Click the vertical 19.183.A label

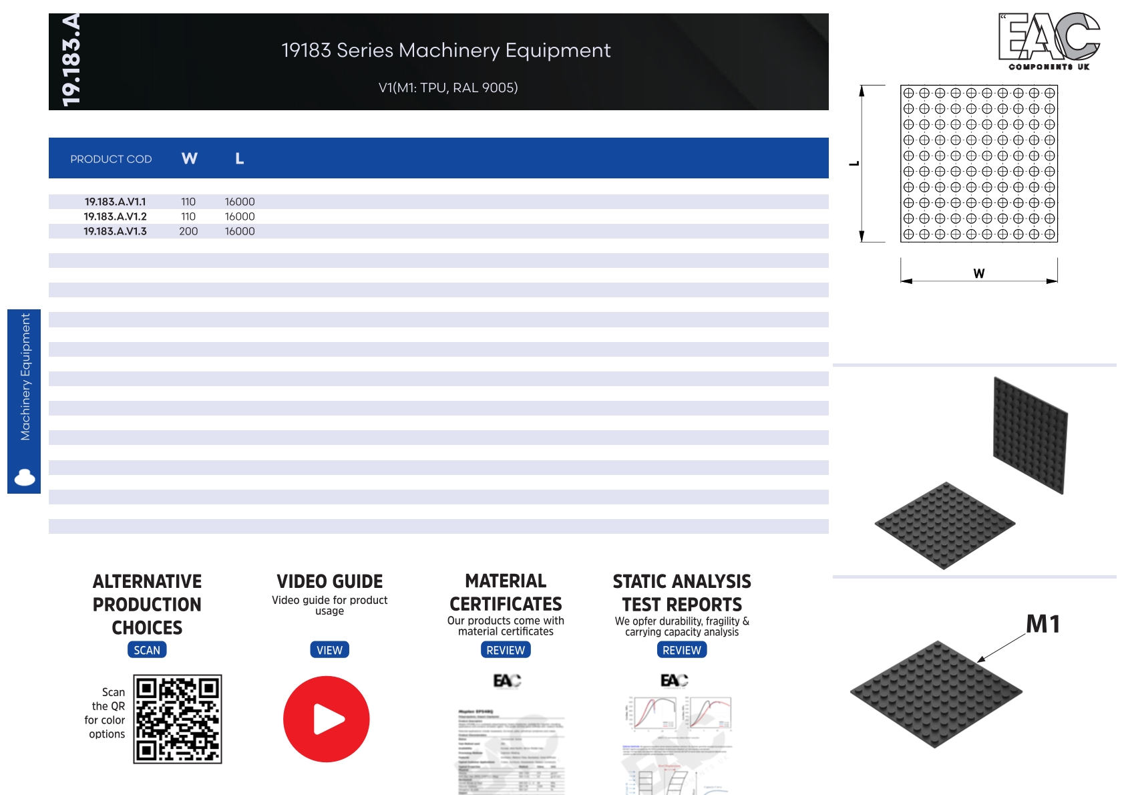click(71, 60)
